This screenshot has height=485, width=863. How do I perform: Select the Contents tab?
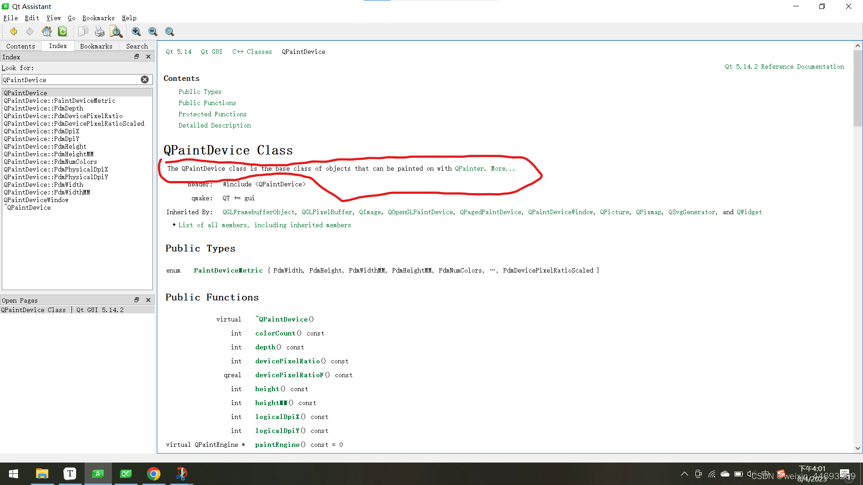coord(20,46)
